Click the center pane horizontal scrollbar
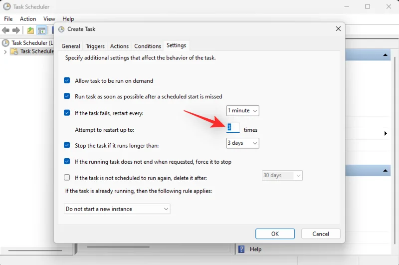The width and height of the screenshot is (399, 265). coord(118,247)
